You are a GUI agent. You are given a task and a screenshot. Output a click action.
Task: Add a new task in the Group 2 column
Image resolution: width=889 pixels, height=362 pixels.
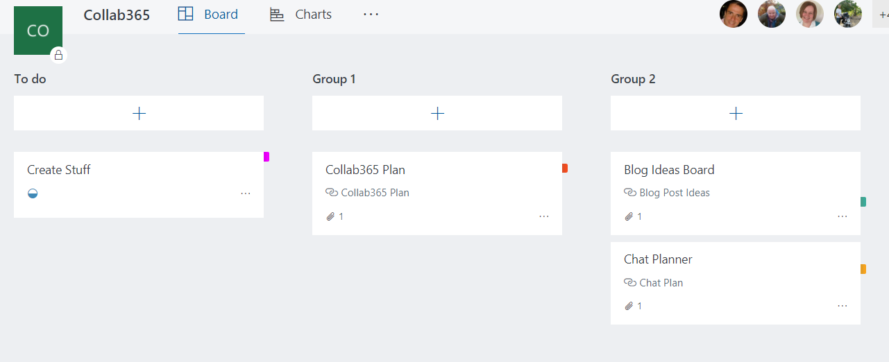tap(736, 113)
